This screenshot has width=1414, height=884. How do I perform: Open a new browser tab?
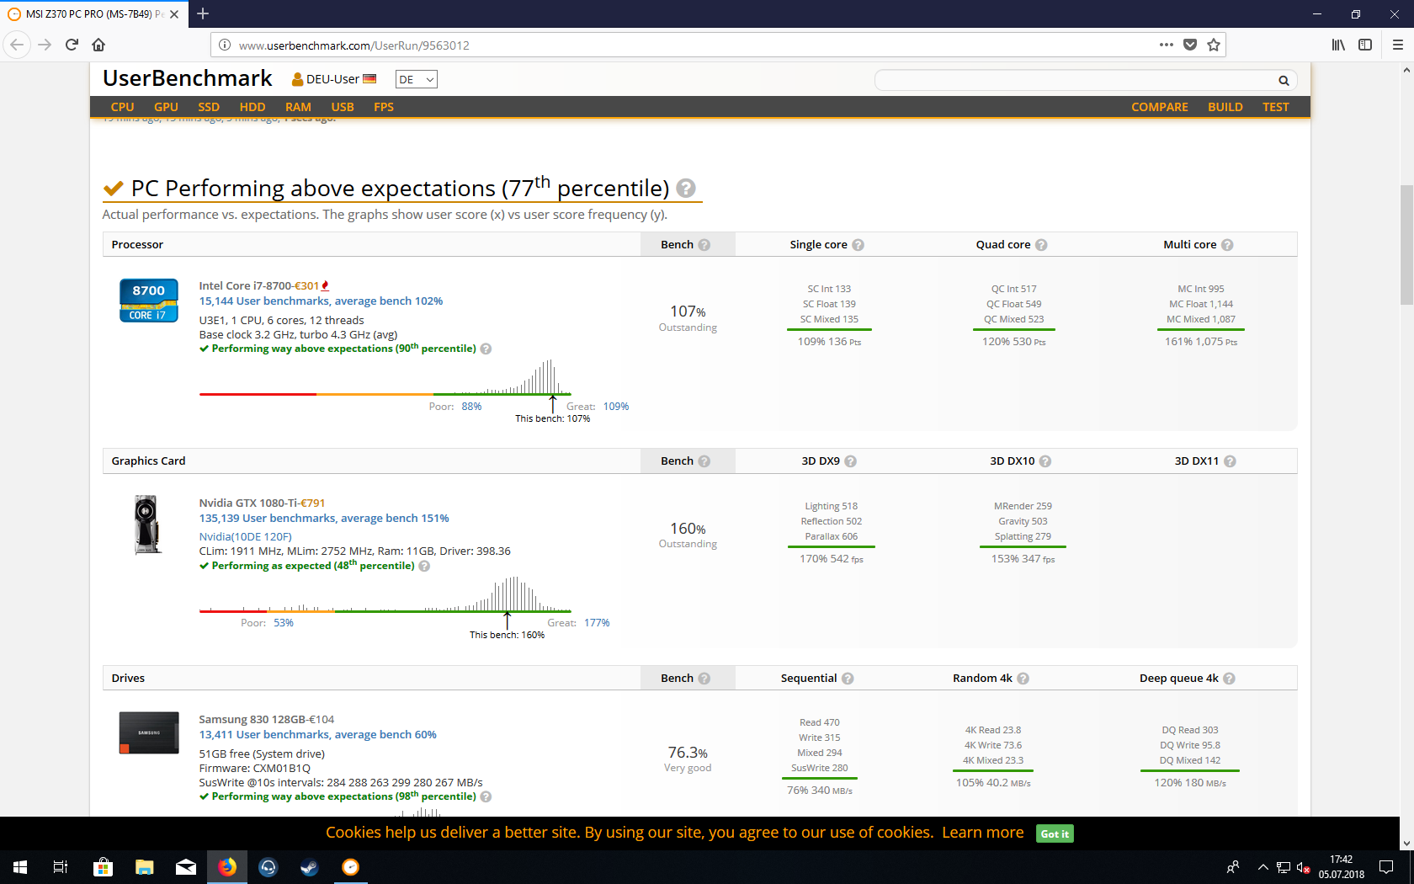(x=203, y=13)
